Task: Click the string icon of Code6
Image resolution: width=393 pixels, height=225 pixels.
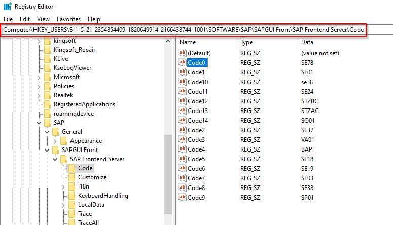Action: pyautogui.click(x=183, y=168)
